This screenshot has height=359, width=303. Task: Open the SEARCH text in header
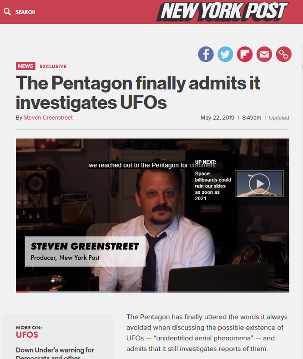[x=25, y=12]
